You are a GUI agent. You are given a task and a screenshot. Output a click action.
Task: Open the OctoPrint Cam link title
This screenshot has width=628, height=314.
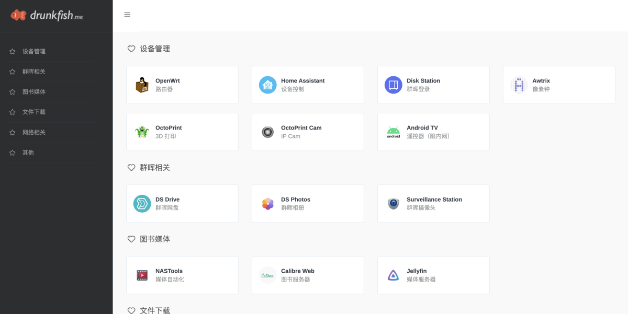pos(301,127)
